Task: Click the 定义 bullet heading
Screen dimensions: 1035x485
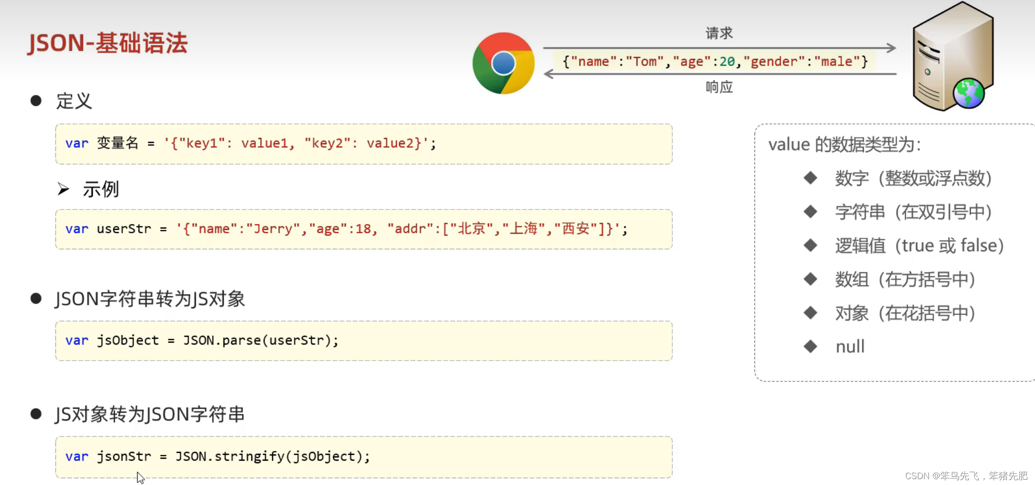Action: 74,101
